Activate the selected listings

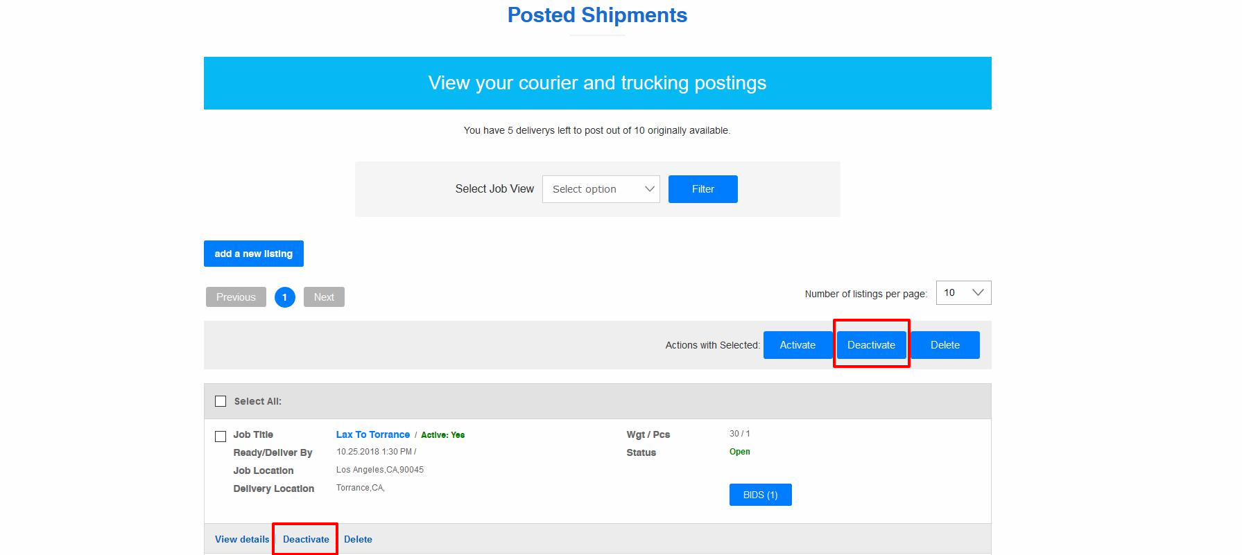tap(797, 345)
